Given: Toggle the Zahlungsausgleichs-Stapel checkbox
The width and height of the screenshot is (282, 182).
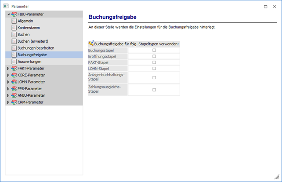Looking at the screenshot, I should point(154,90).
